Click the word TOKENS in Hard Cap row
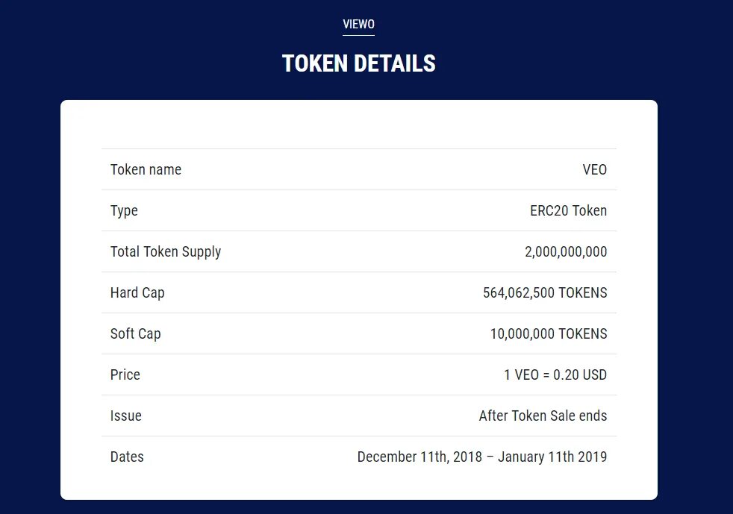Viewport: 733px width, 514px height. click(x=583, y=293)
